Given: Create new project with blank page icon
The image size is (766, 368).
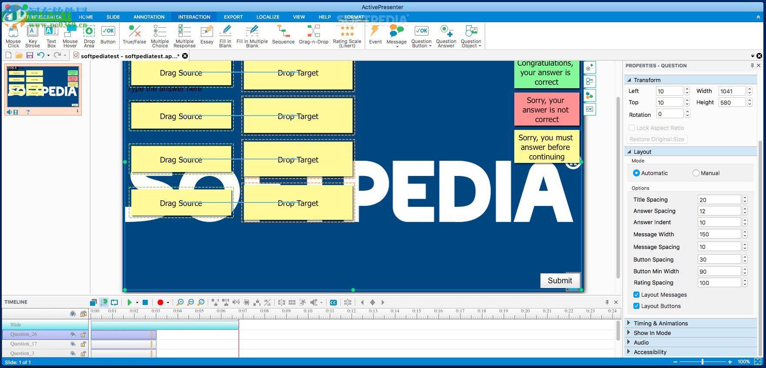Looking at the screenshot, I should pos(8,55).
